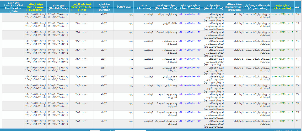Click the wide white input field in footer bar

(130, 130)
